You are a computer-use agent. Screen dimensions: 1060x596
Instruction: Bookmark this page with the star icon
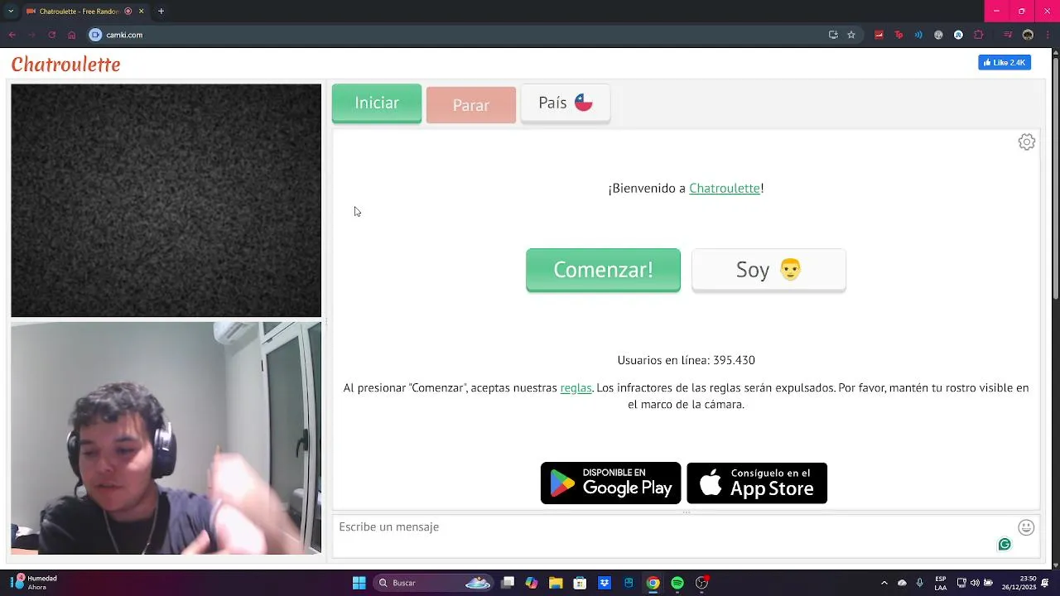click(851, 35)
